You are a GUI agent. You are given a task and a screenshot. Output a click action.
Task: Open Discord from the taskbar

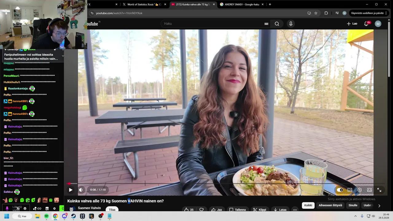[x=64, y=216]
